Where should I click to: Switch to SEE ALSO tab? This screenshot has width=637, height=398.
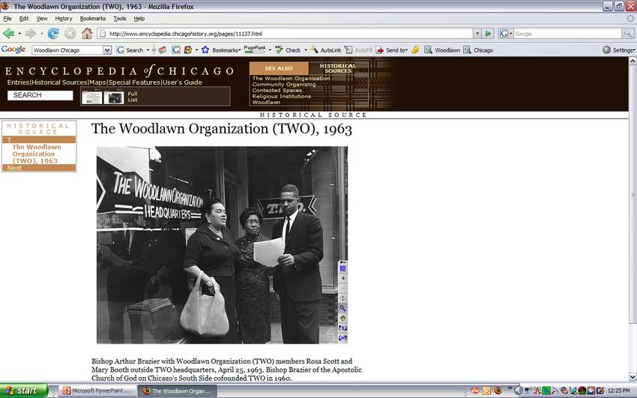(x=279, y=68)
